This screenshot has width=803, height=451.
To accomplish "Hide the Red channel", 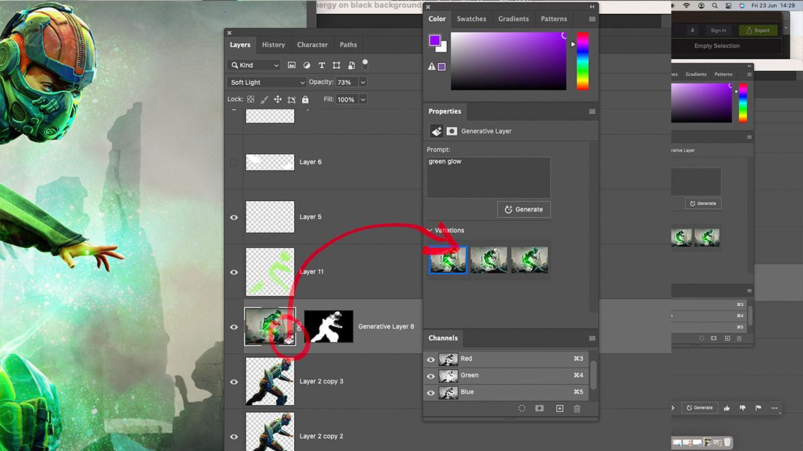I will click(431, 358).
